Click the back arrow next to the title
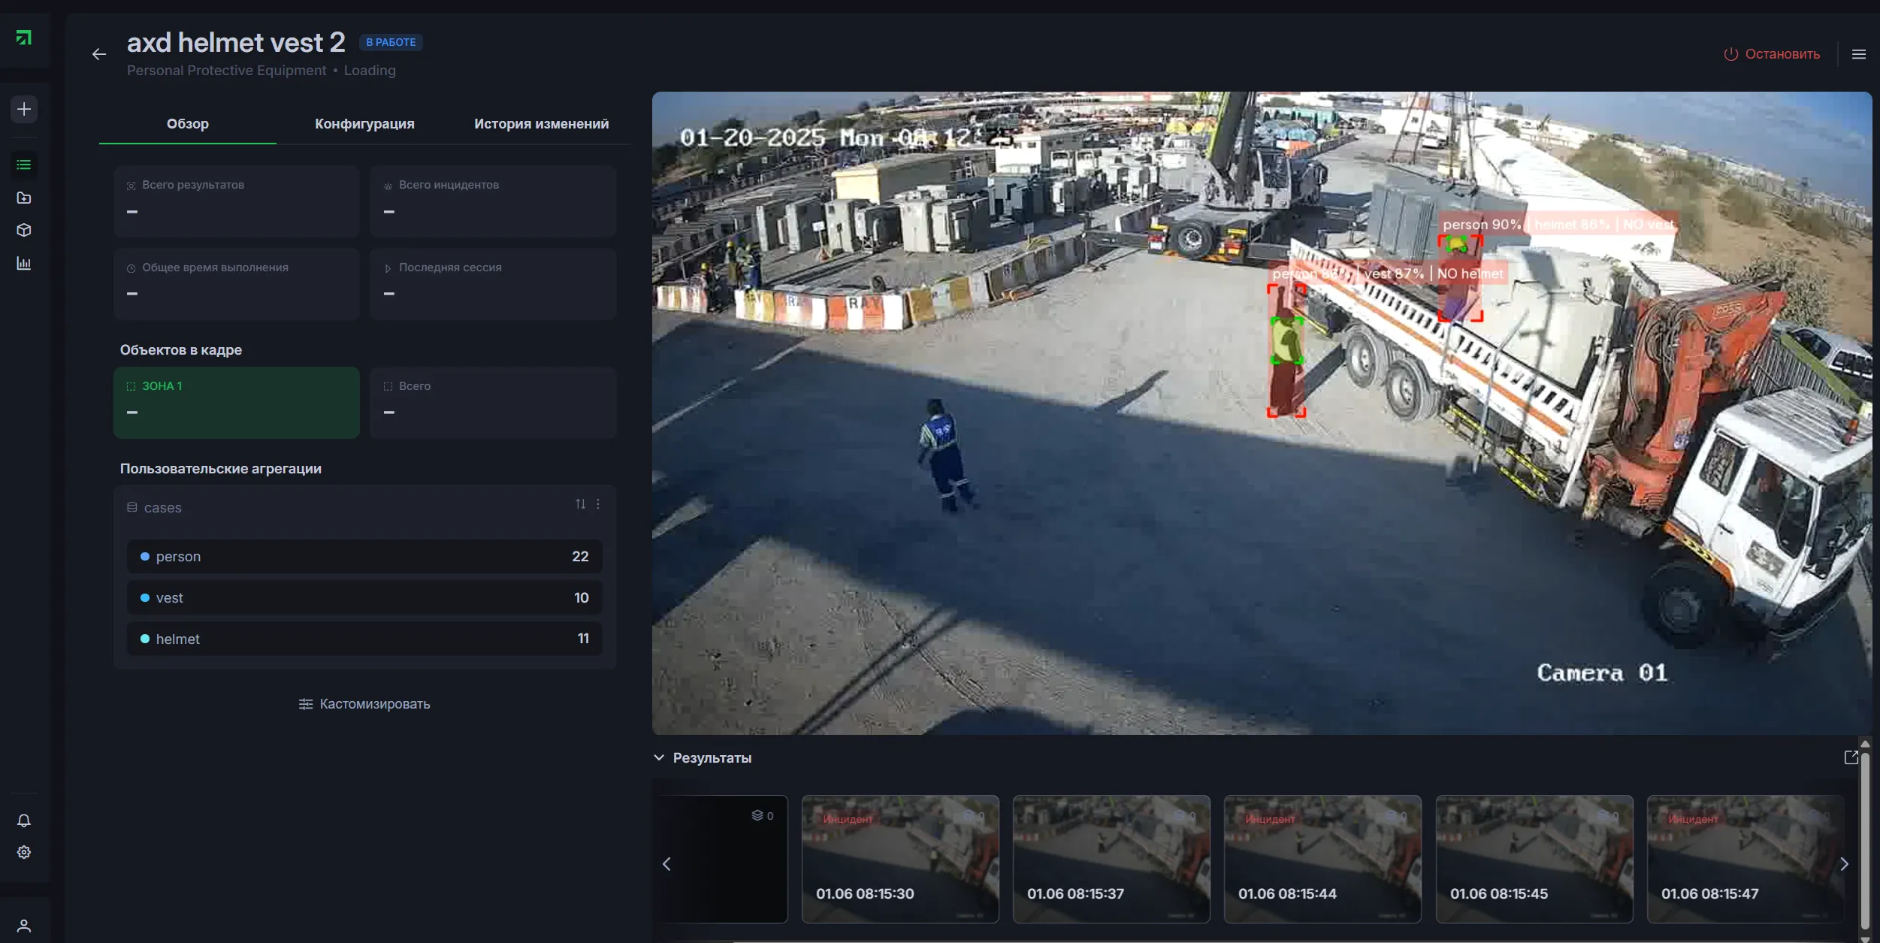 pyautogui.click(x=99, y=54)
